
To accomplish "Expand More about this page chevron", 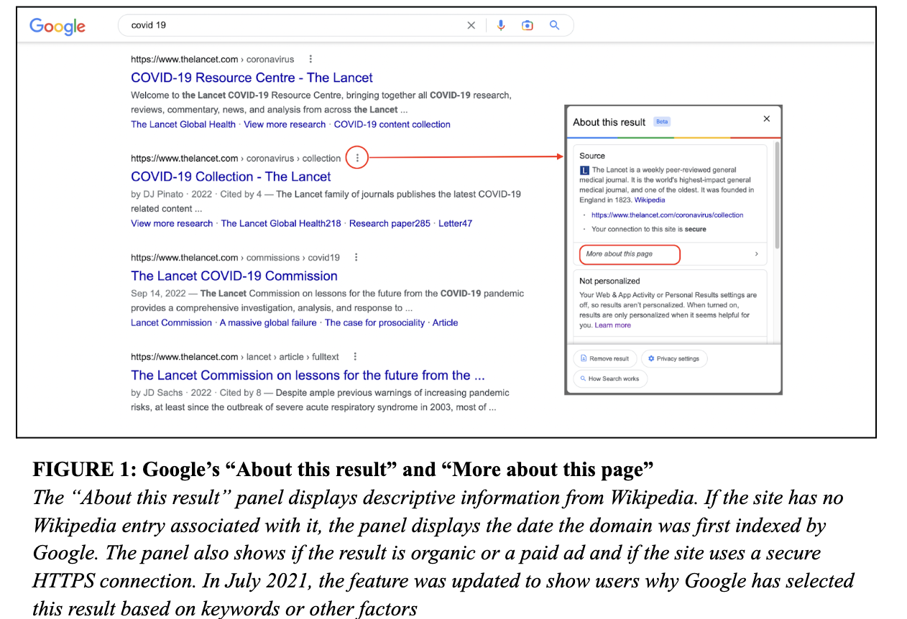I will pos(756,254).
